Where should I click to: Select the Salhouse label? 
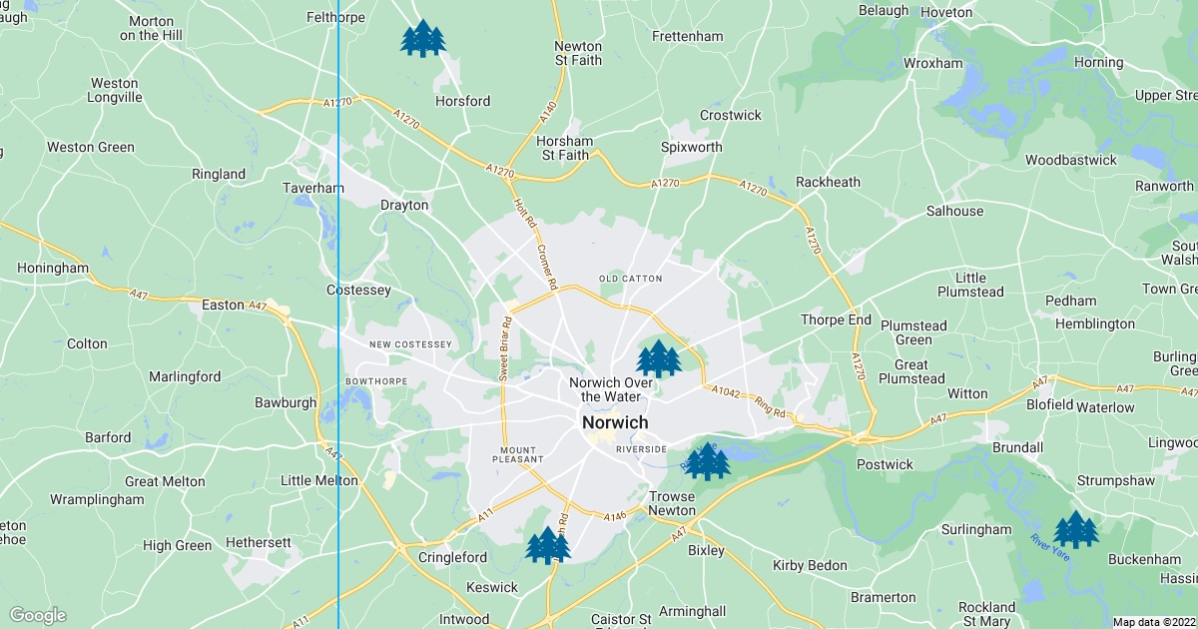954,211
